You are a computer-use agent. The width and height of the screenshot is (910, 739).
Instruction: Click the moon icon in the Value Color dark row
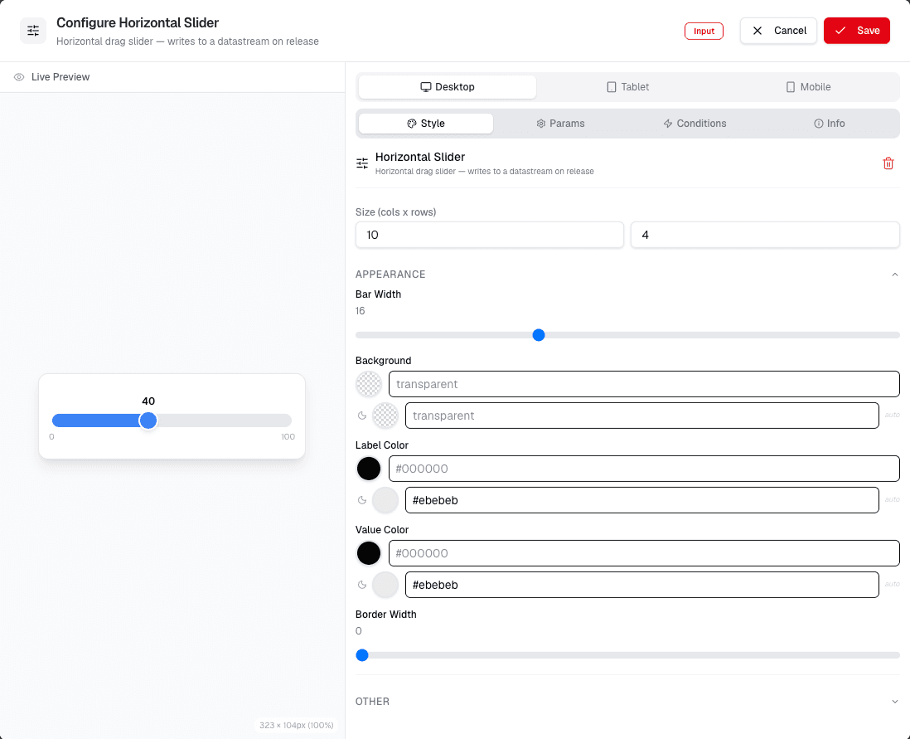(x=362, y=585)
